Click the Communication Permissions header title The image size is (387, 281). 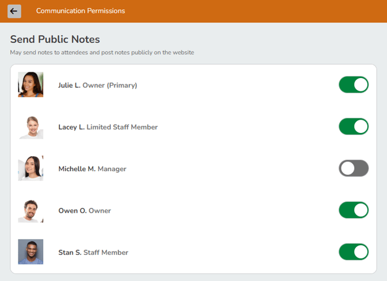pos(80,11)
